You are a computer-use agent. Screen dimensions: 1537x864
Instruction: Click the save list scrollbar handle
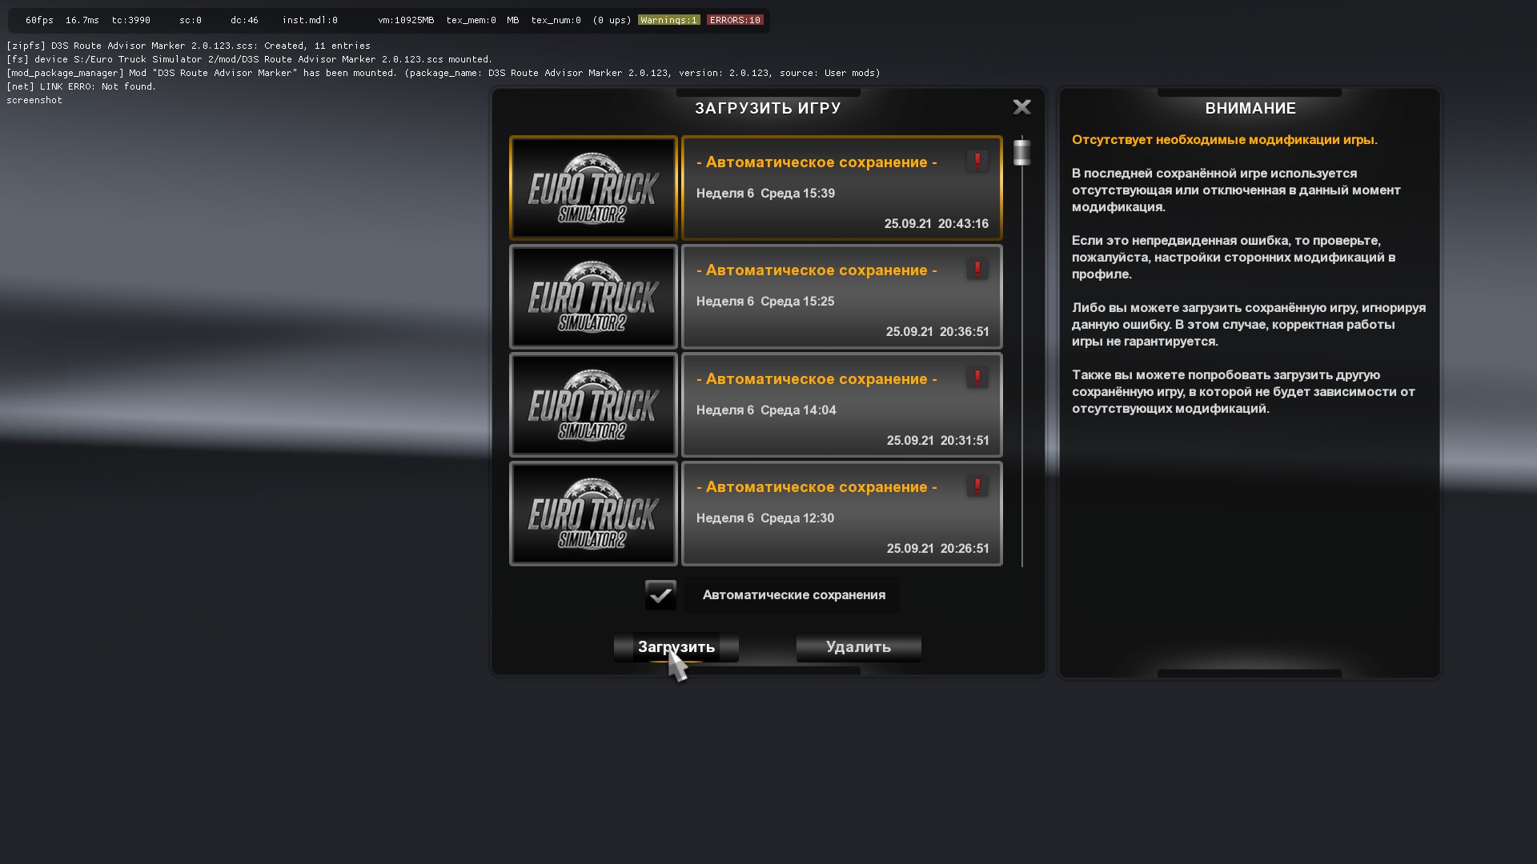click(1021, 152)
